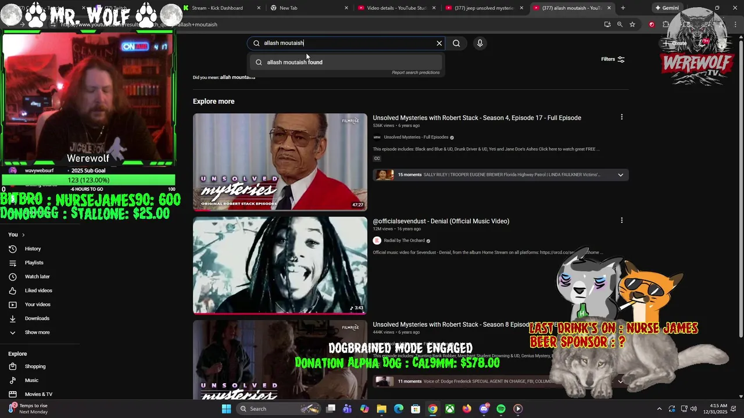Expand the 'You' section chevron
Viewport: 744px width, 418px height.
click(23, 235)
